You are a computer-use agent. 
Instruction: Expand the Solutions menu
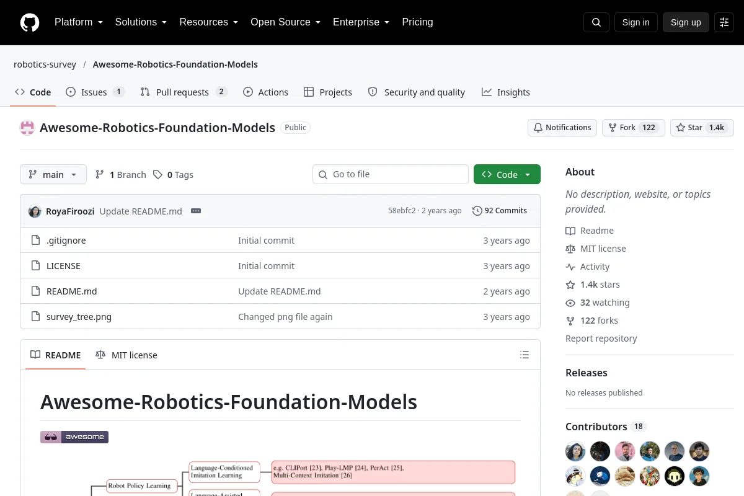click(141, 22)
